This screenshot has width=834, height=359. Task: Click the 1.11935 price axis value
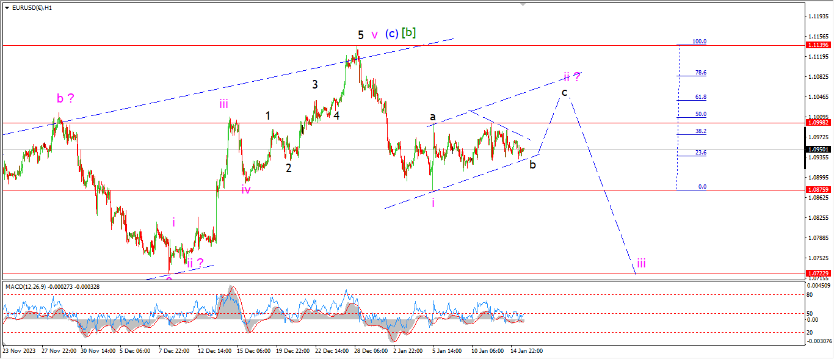pyautogui.click(x=818, y=16)
